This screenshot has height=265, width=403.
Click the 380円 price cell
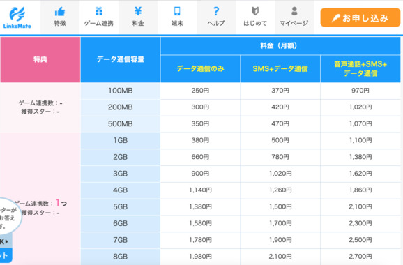click(x=201, y=140)
